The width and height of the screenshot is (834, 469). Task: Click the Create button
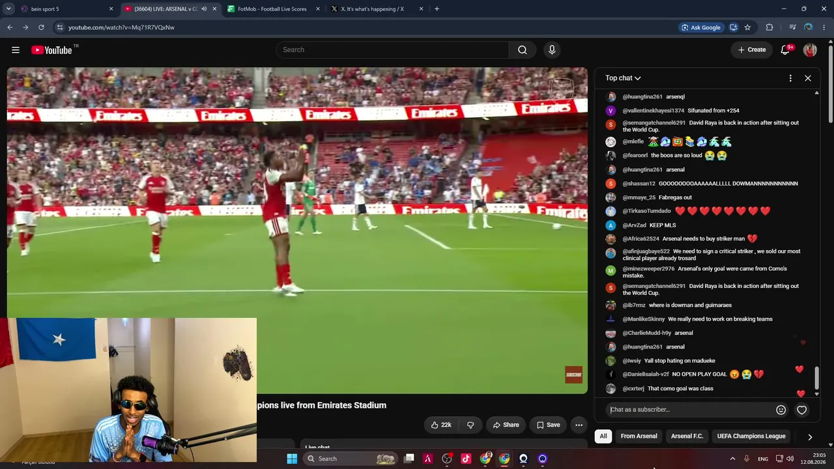click(751, 50)
